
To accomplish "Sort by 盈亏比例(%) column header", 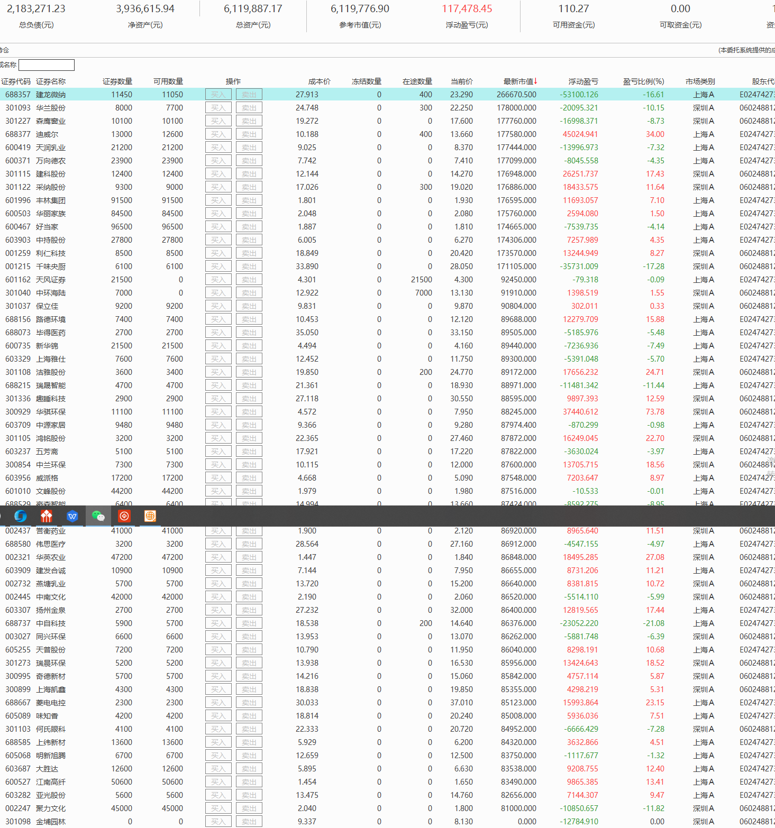I will pyautogui.click(x=643, y=81).
